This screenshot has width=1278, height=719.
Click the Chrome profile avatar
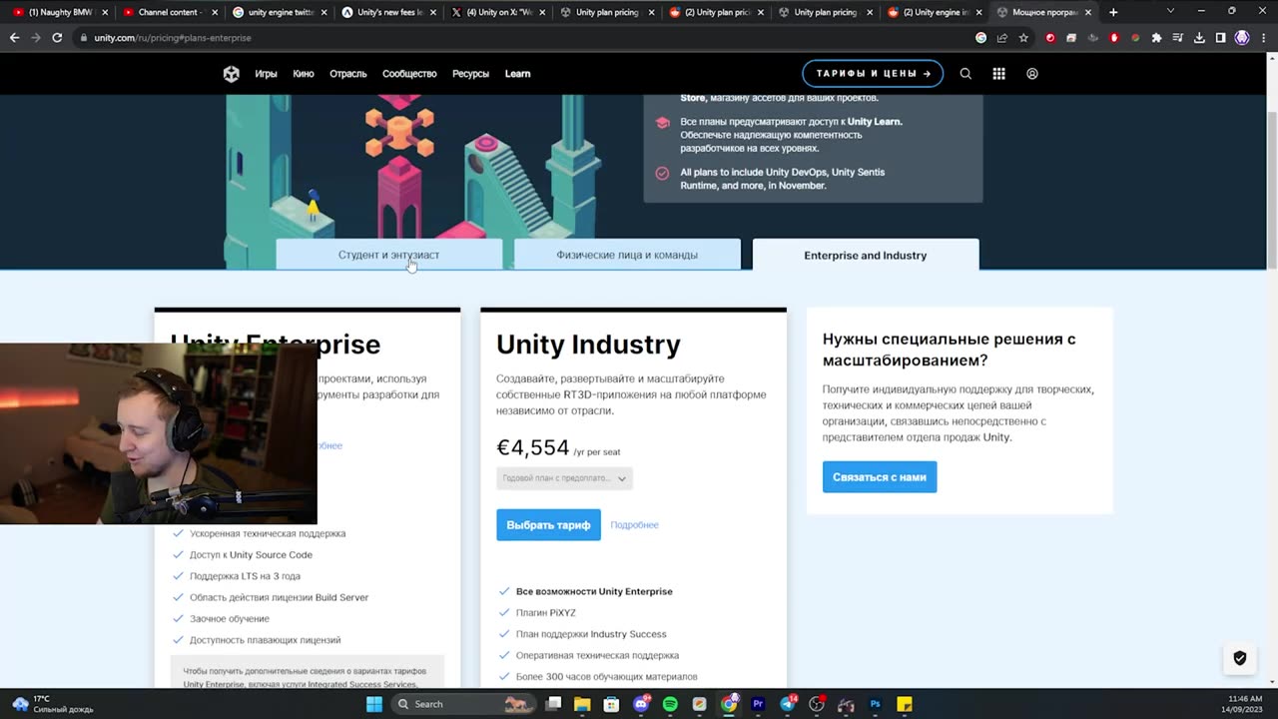(x=1242, y=38)
